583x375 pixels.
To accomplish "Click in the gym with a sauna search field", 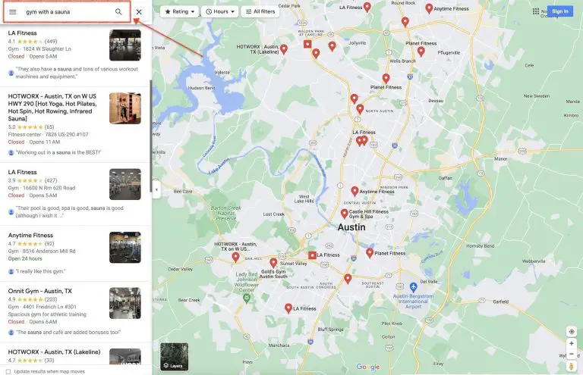I will 65,12.
